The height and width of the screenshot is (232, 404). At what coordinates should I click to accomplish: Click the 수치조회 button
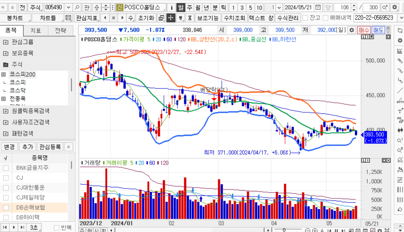[x=235, y=18]
